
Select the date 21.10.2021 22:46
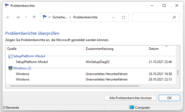(160, 62)
